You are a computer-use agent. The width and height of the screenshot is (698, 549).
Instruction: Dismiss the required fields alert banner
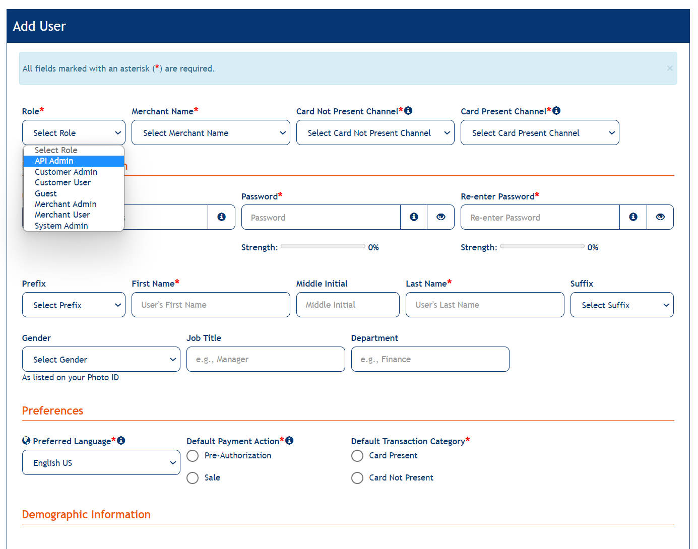[669, 68]
